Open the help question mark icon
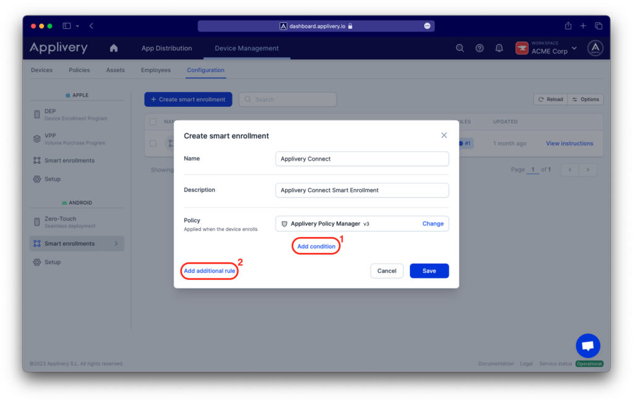Image resolution: width=633 pixels, height=402 pixels. coord(480,48)
